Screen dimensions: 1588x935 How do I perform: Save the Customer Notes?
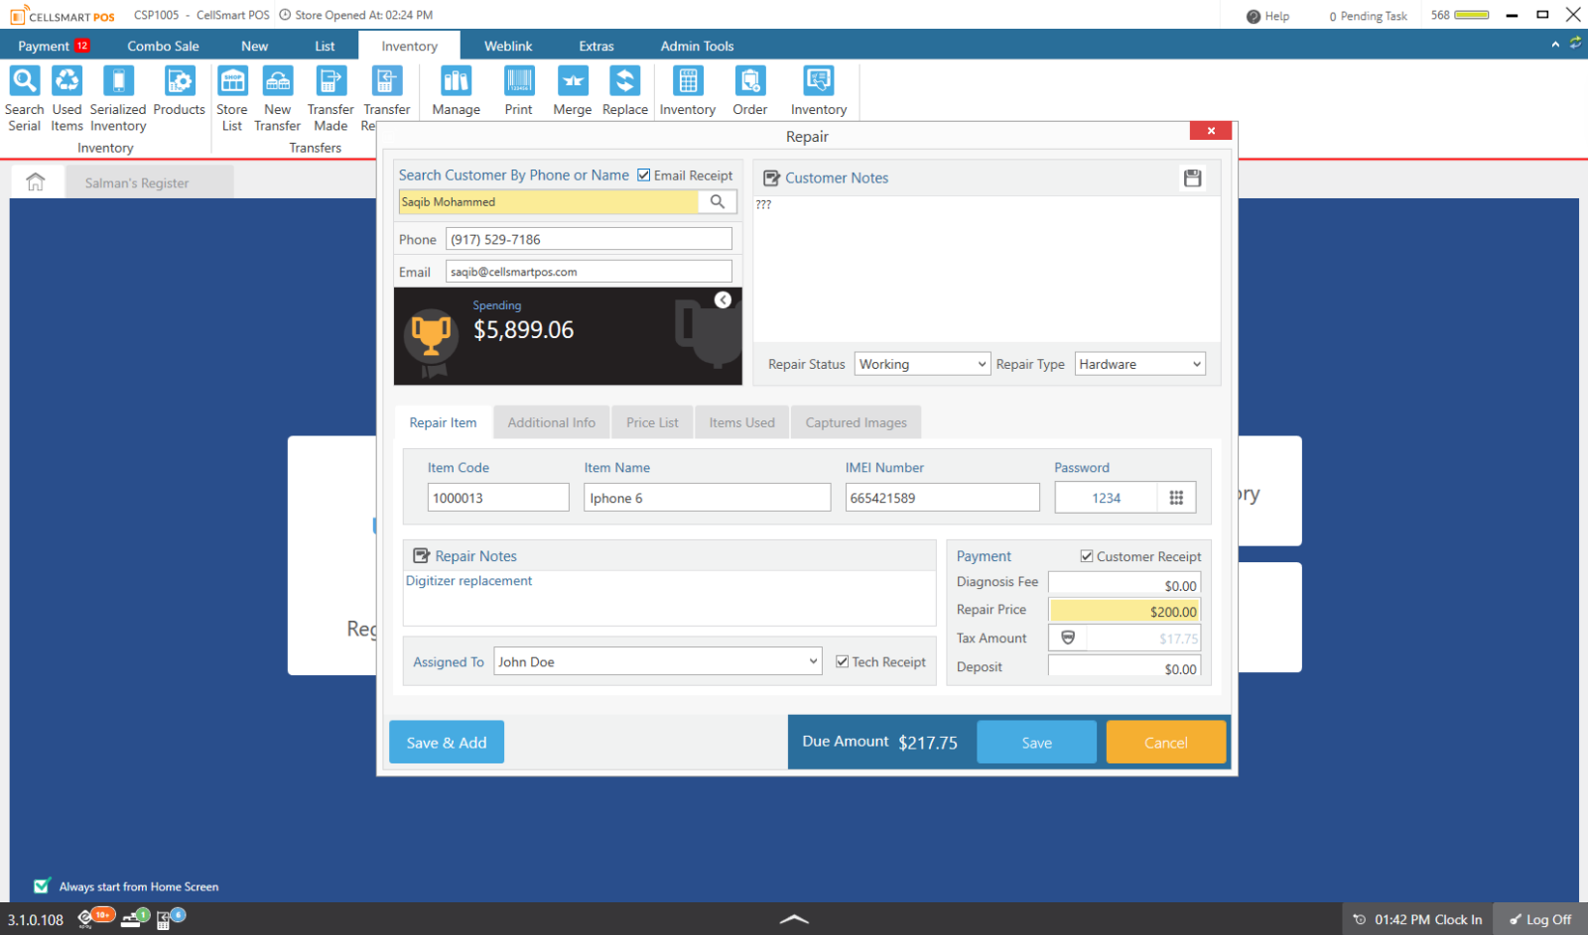click(x=1193, y=178)
